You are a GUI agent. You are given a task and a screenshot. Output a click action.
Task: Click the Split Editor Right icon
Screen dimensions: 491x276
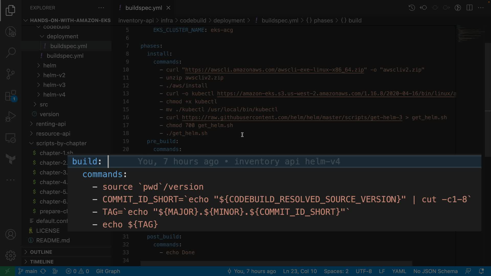(470, 8)
